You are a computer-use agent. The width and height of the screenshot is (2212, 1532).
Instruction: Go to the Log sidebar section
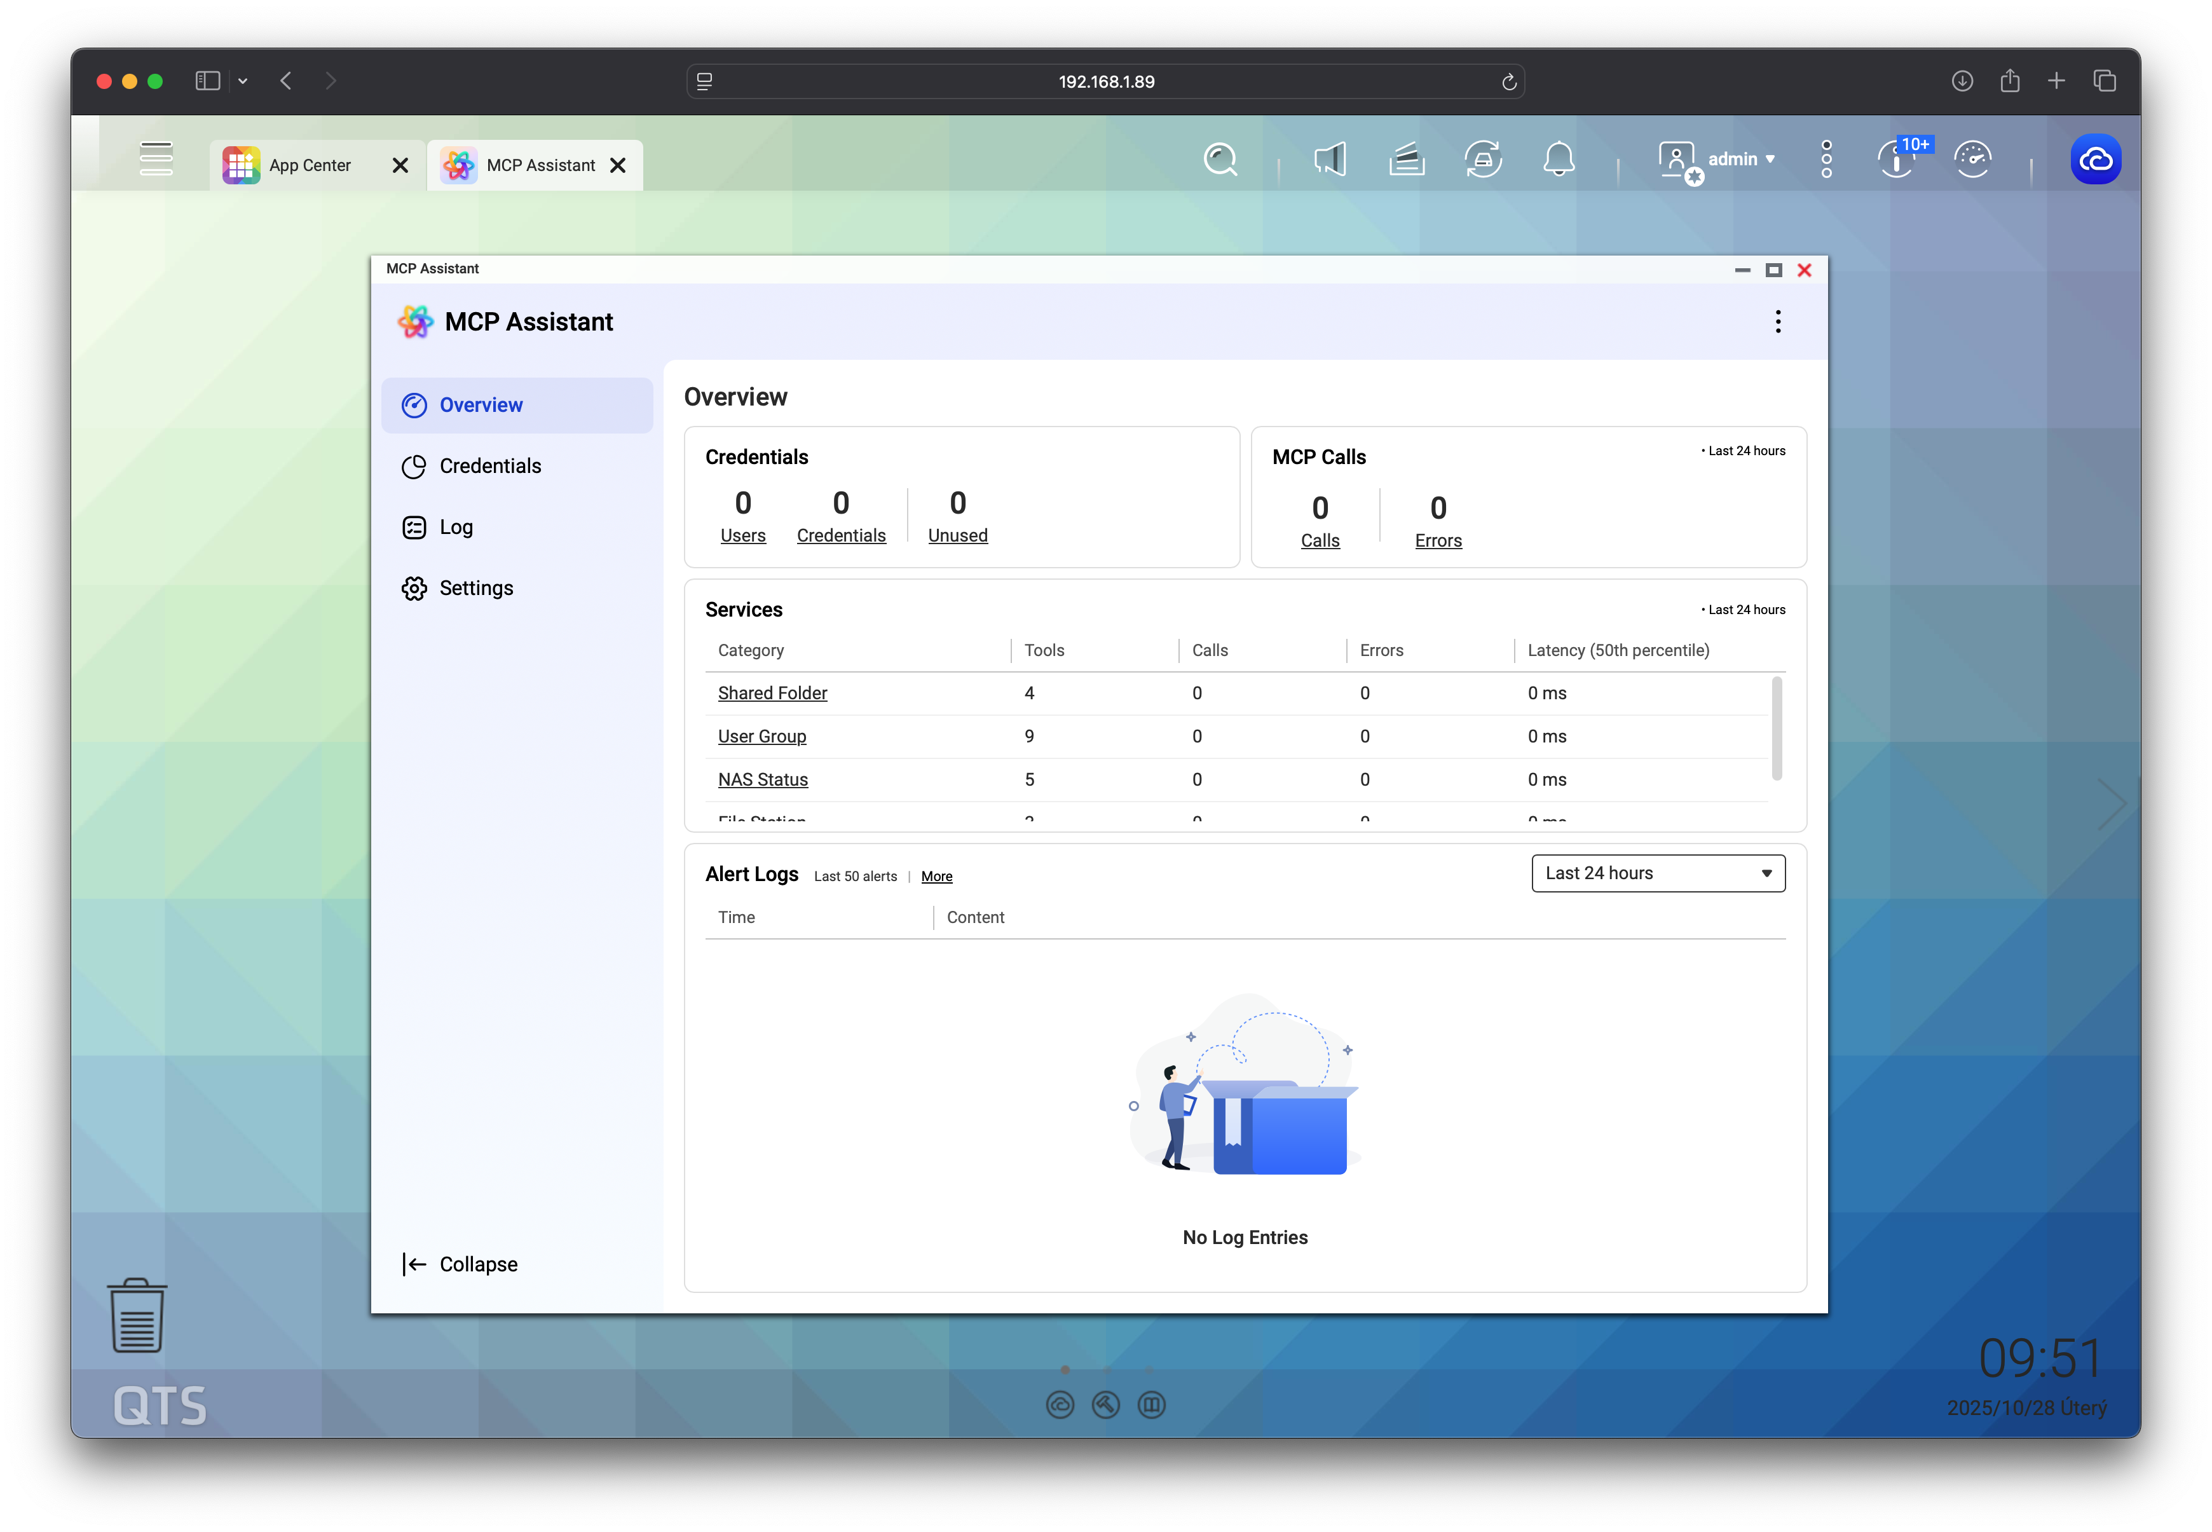pyautogui.click(x=456, y=527)
